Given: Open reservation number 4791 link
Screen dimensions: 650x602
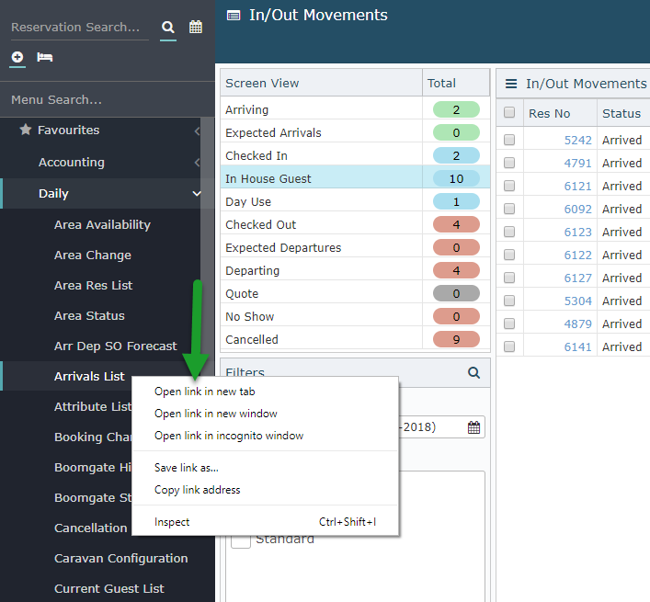Looking at the screenshot, I should point(578,163).
